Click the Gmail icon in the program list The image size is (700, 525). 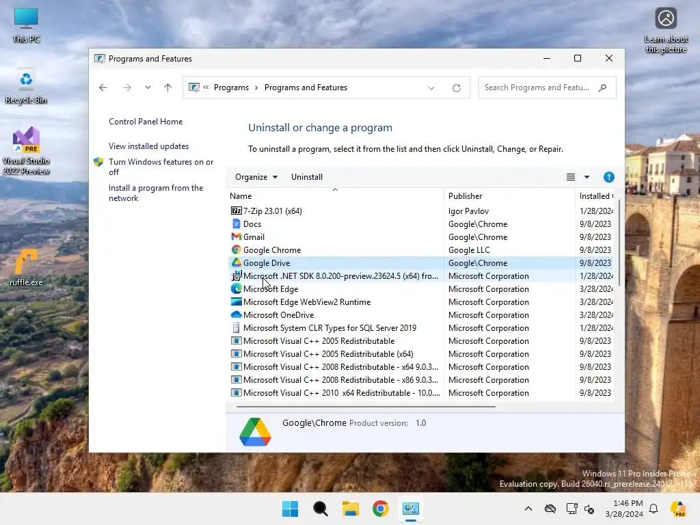pyautogui.click(x=236, y=237)
